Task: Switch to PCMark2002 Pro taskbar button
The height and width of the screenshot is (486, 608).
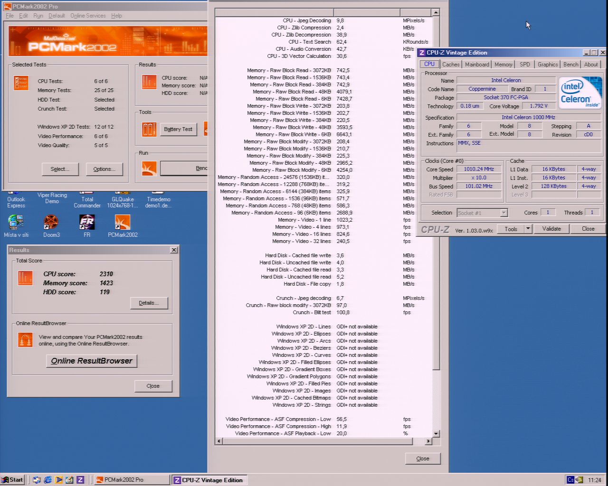Action: [131, 480]
